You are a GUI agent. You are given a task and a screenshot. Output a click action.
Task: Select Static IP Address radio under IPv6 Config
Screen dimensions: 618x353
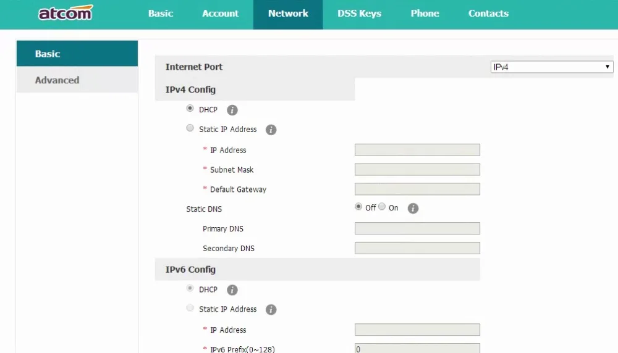tap(190, 308)
